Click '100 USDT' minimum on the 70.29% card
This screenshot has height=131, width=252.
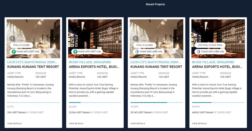(164, 77)
